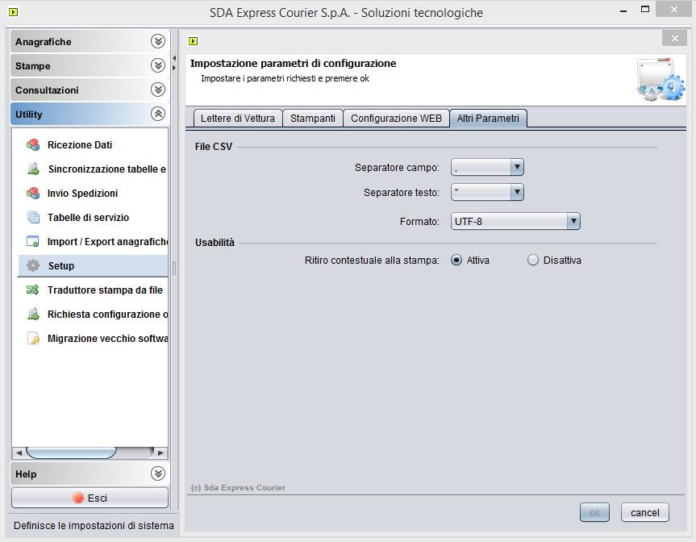Expand the Consultazioni section
696x542 pixels.
157,90
